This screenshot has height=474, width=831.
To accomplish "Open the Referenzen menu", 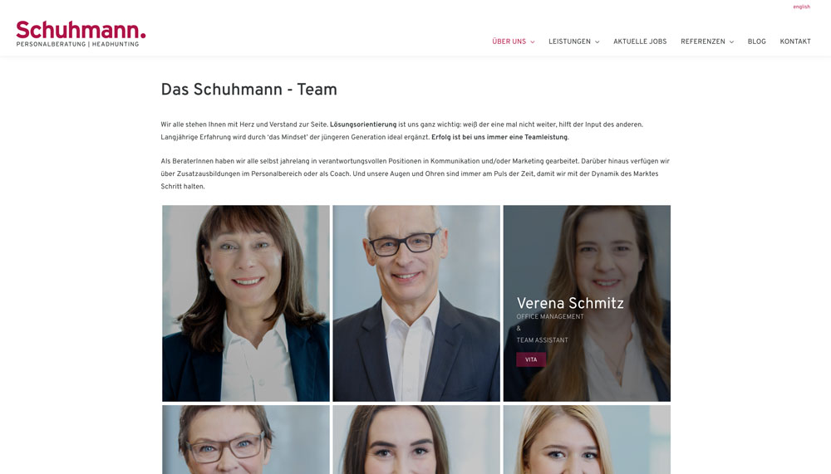I will (703, 42).
